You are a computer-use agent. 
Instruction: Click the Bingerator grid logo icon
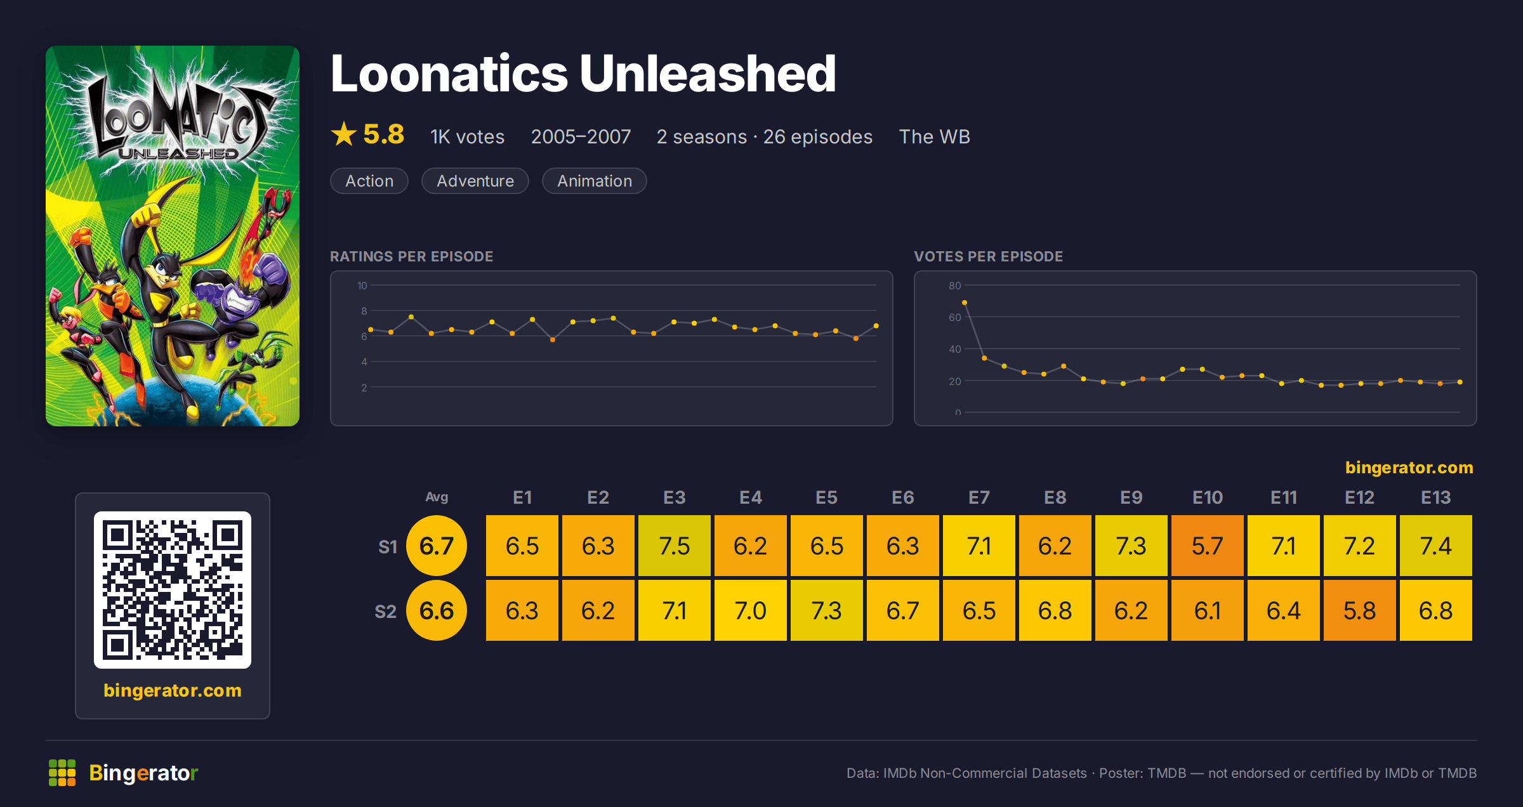point(62,773)
